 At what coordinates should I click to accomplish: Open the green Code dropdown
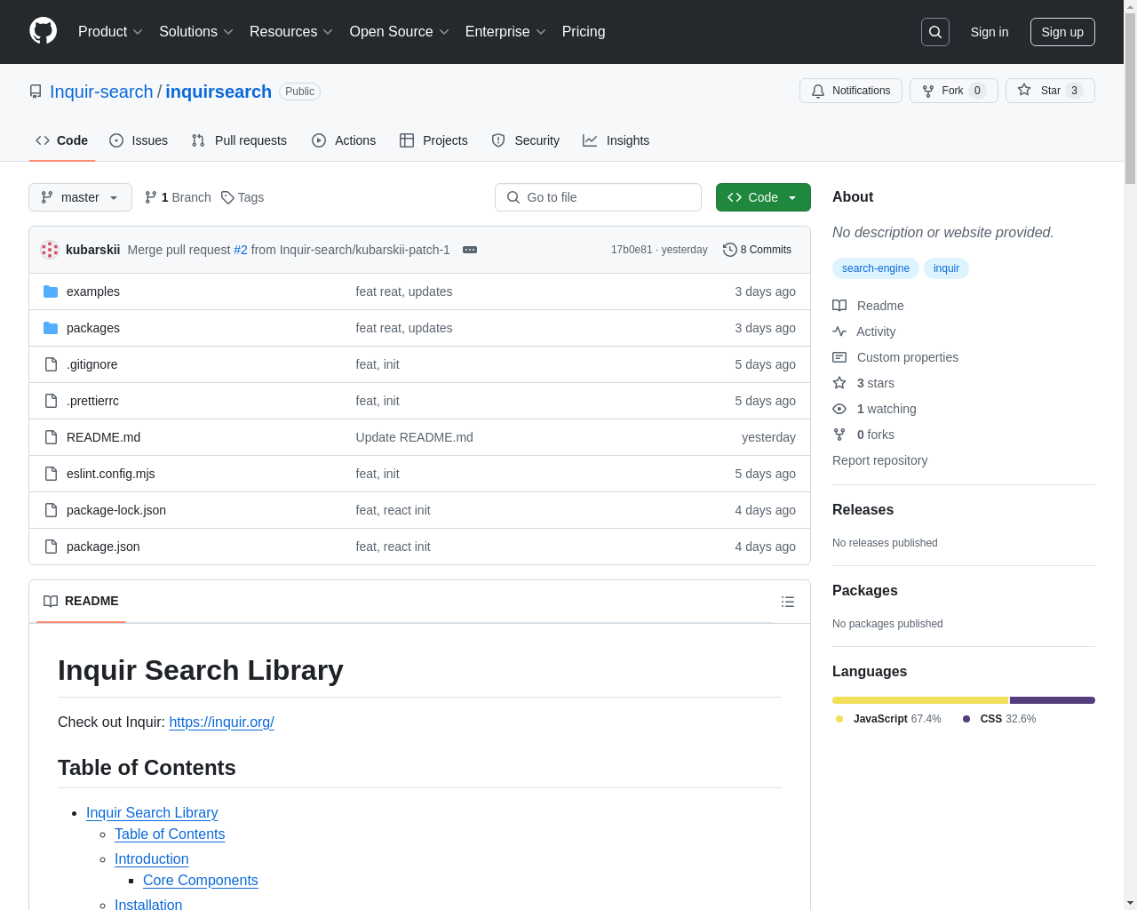click(763, 197)
